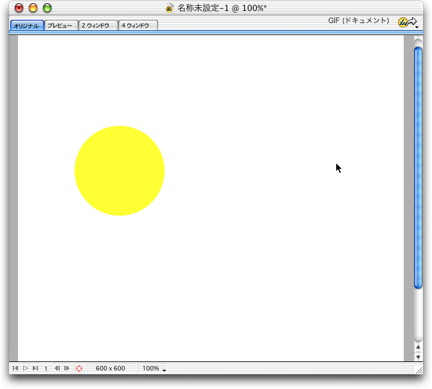
Task: Go to first frame button
Action: [15, 368]
